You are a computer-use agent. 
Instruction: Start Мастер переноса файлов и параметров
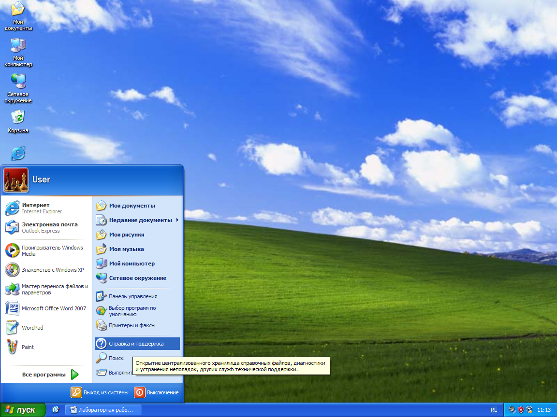[x=46, y=290]
